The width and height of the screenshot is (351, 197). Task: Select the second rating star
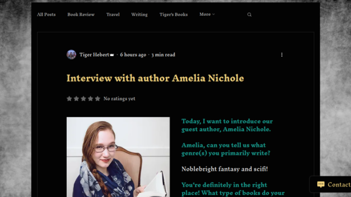[76, 98]
